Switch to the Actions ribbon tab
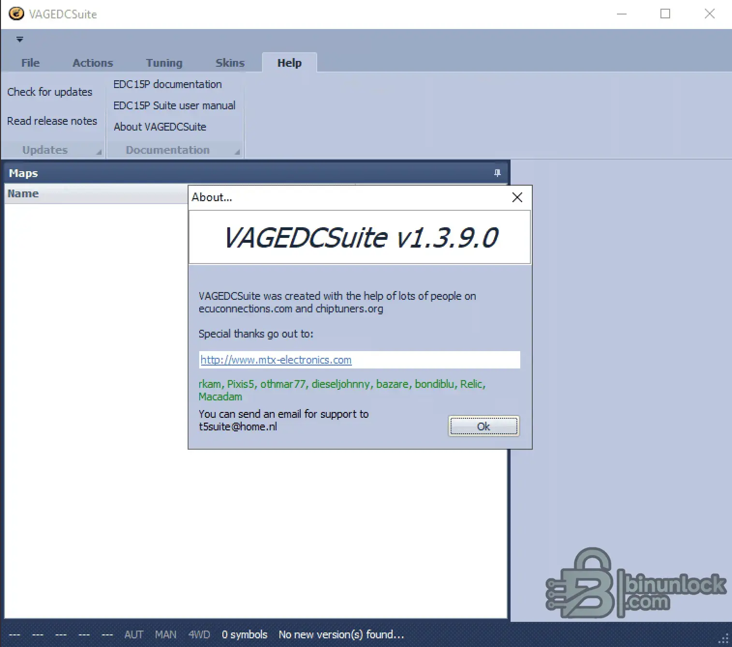This screenshot has width=732, height=647. coord(93,63)
